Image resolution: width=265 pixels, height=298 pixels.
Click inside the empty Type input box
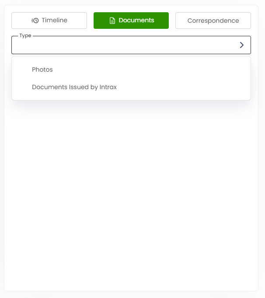pos(124,45)
